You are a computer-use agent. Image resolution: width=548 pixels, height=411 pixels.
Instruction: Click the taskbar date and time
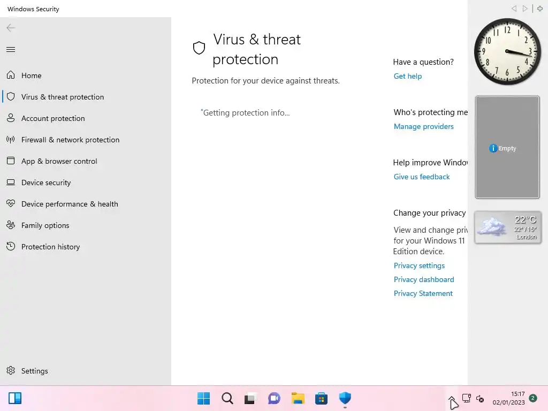pos(508,398)
